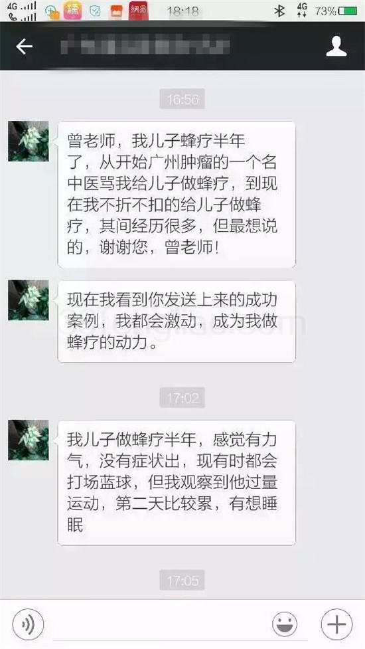
Task: Tap sender avatar beside second message
Action: (29, 300)
